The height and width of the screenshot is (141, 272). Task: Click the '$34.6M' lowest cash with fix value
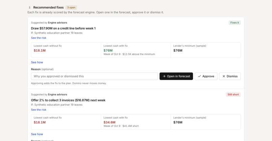(x=109, y=122)
